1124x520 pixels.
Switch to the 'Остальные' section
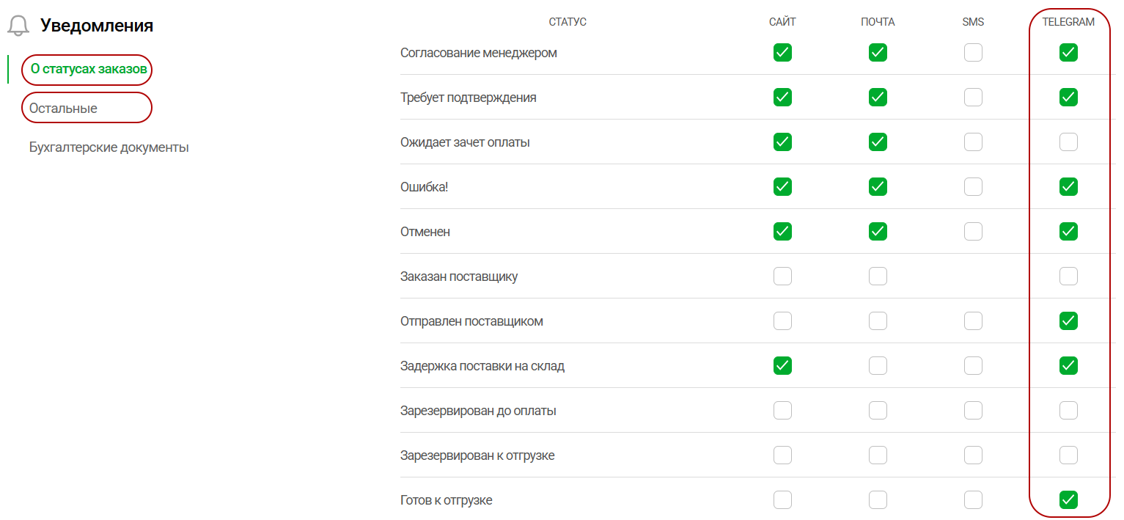click(64, 108)
